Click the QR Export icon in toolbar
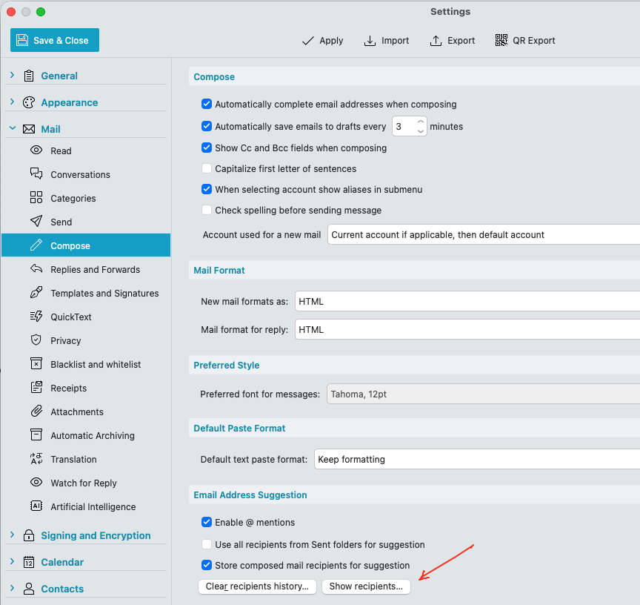The image size is (640, 605). point(501,41)
